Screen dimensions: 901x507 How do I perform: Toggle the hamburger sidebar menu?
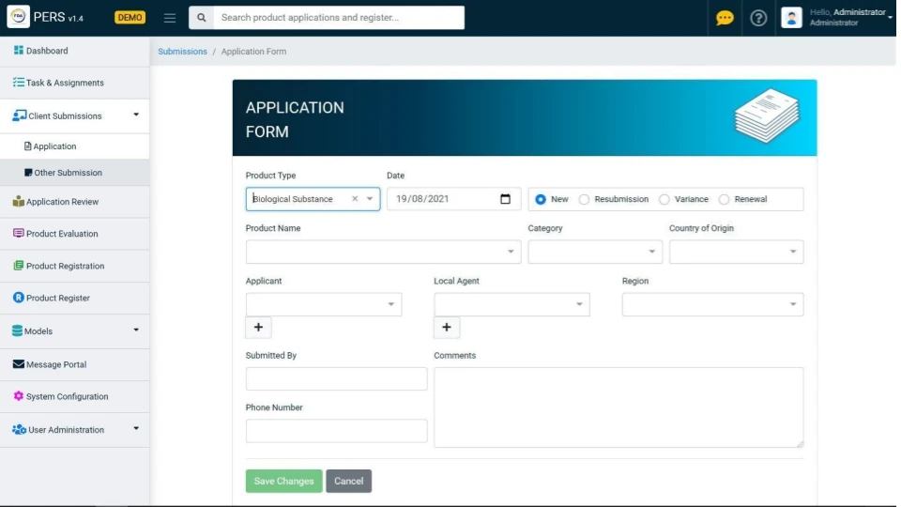[170, 18]
